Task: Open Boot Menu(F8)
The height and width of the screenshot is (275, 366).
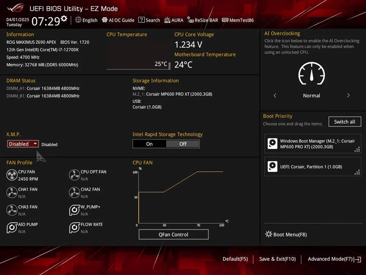Action: pos(286,234)
